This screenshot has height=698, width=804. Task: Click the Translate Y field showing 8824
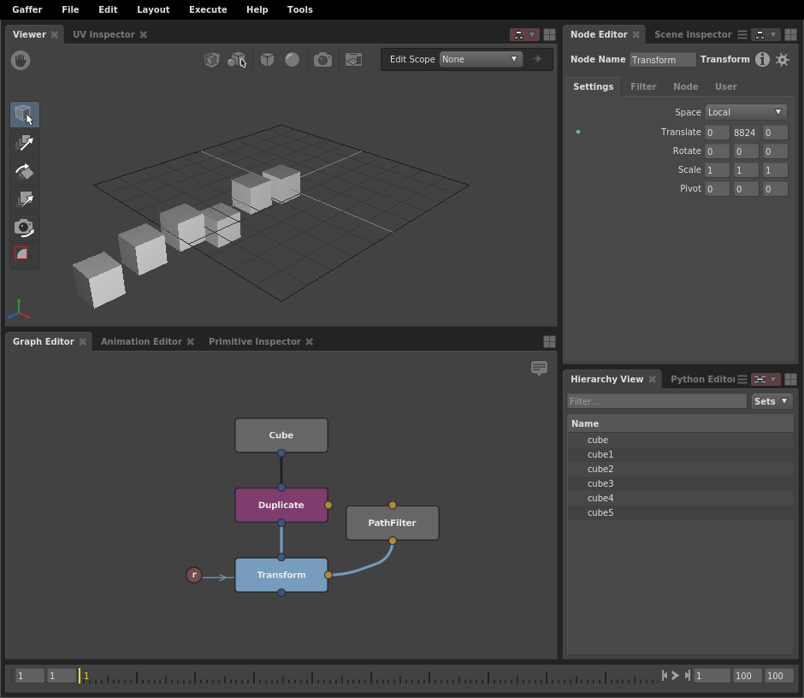click(745, 133)
